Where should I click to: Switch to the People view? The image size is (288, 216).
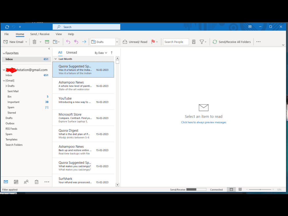click(x=26, y=182)
